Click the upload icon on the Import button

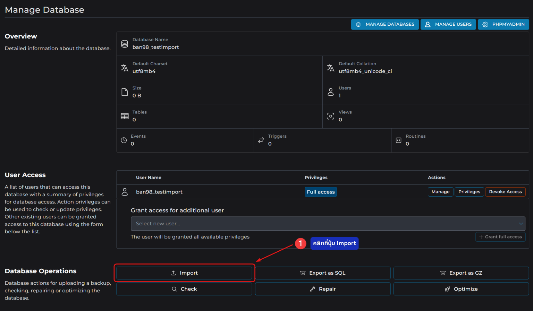(x=173, y=273)
